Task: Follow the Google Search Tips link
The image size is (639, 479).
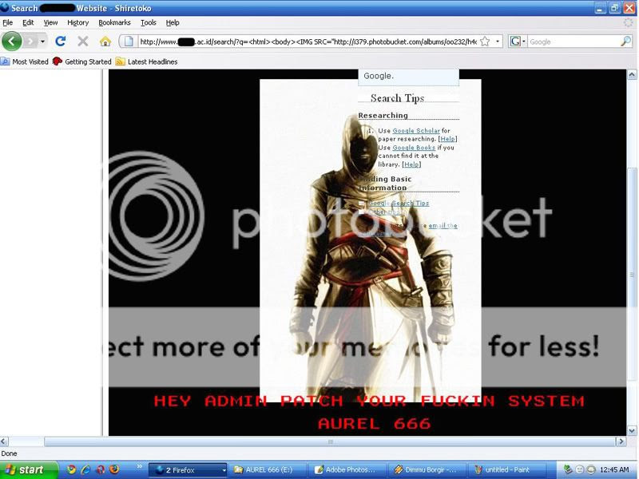Action: click(399, 203)
